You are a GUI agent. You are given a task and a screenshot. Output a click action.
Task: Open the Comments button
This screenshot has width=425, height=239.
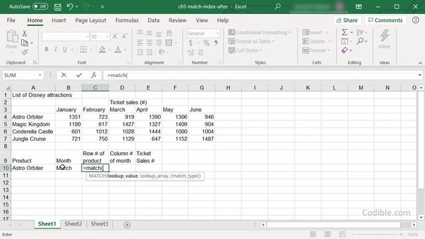click(385, 21)
